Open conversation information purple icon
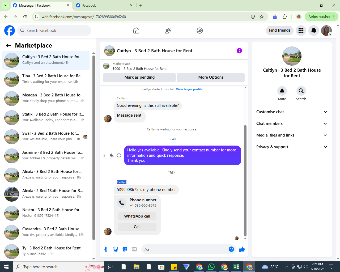 tap(239, 51)
